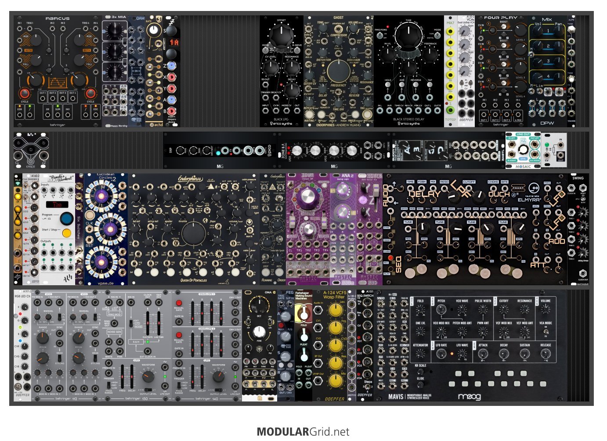Click the Frq knob on A-124 Wasp Filter
The height and width of the screenshot is (441, 607).
pos(336,328)
